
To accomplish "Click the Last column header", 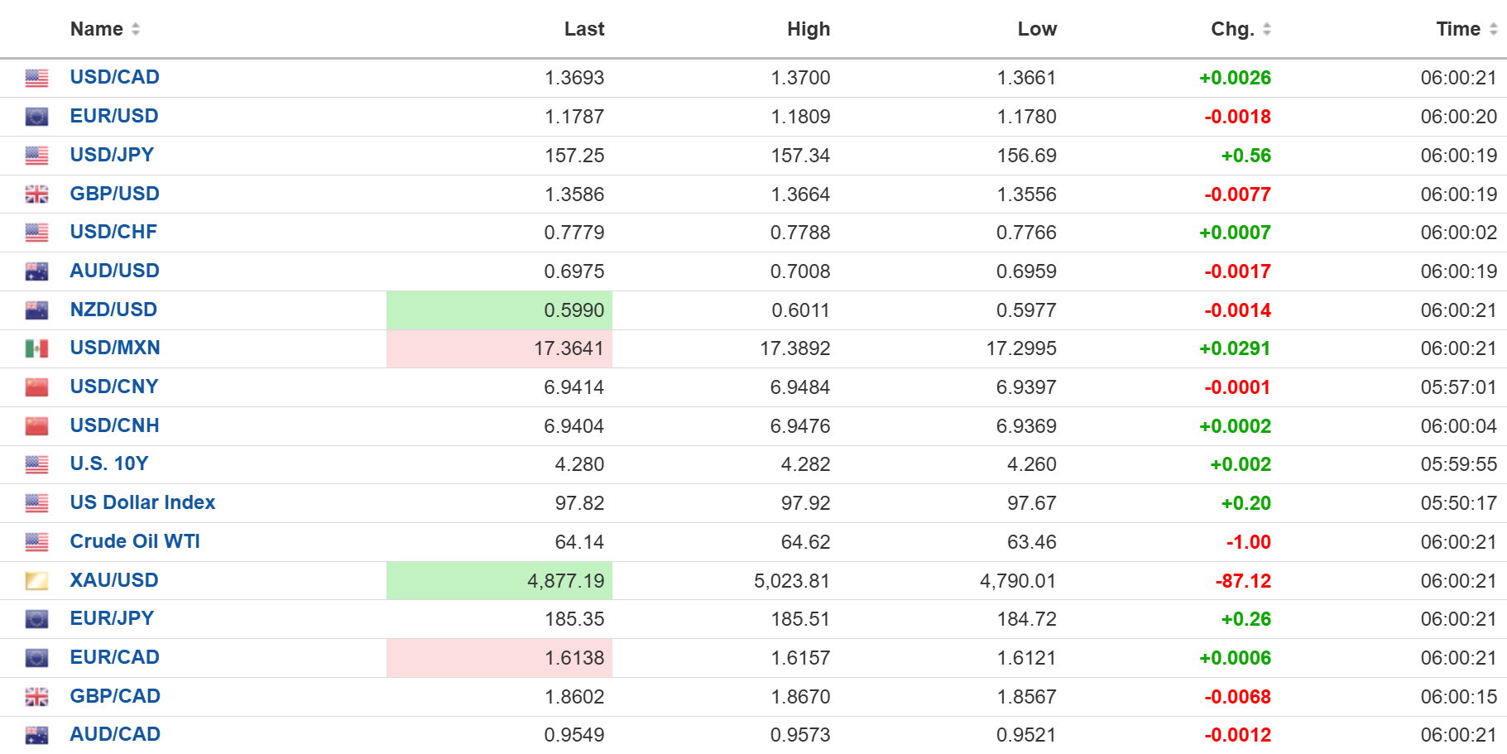I will click(x=583, y=29).
